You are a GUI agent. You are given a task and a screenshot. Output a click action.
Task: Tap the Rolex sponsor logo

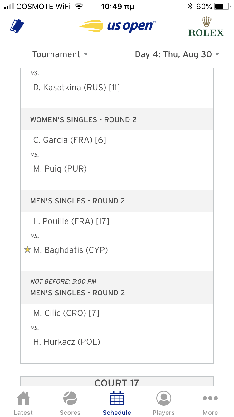[206, 27]
